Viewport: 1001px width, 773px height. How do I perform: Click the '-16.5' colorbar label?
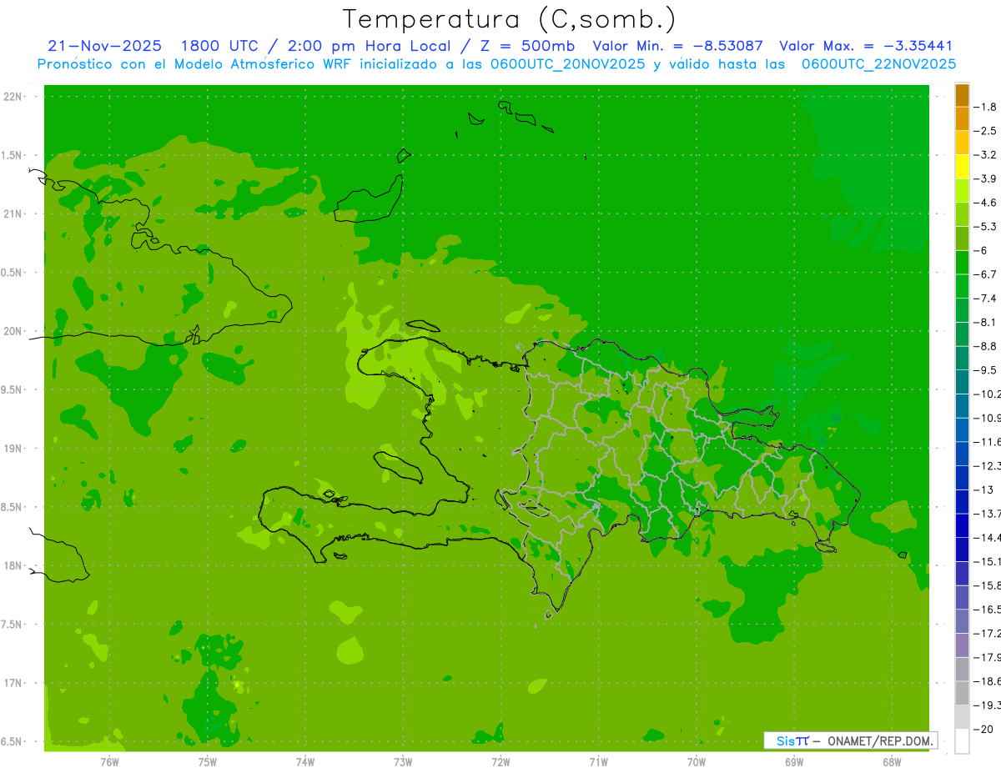pyautogui.click(x=988, y=609)
